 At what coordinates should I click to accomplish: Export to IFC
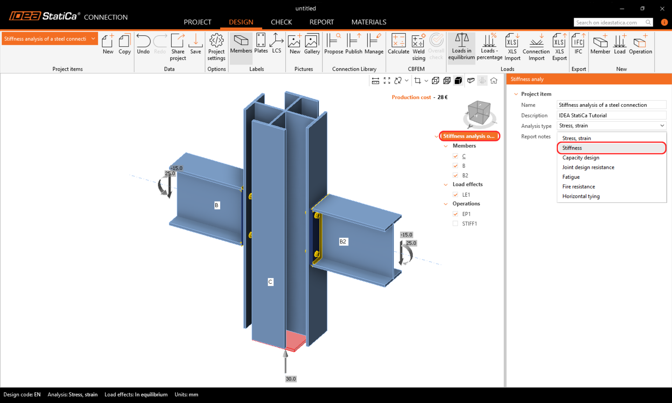(578, 44)
